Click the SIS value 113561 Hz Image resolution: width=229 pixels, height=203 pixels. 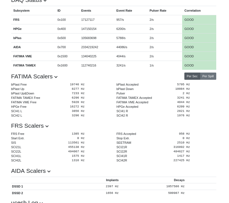[x=76, y=143]
